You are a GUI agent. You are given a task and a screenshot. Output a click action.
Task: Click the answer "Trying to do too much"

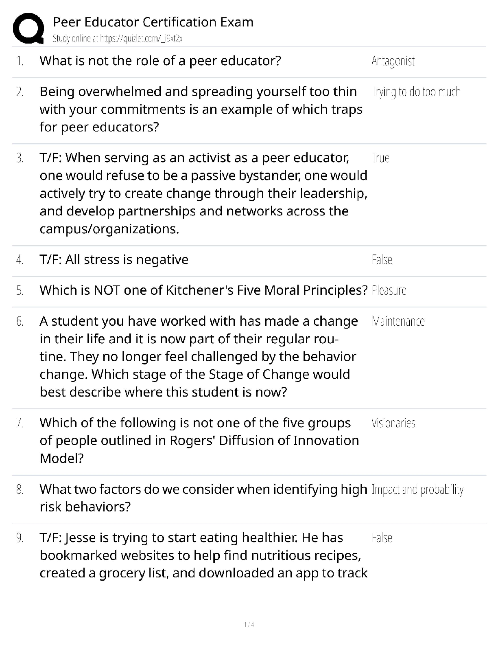(416, 92)
